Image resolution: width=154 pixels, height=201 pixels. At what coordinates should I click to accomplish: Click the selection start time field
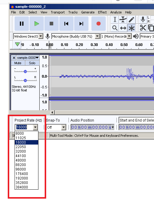coord(136,127)
